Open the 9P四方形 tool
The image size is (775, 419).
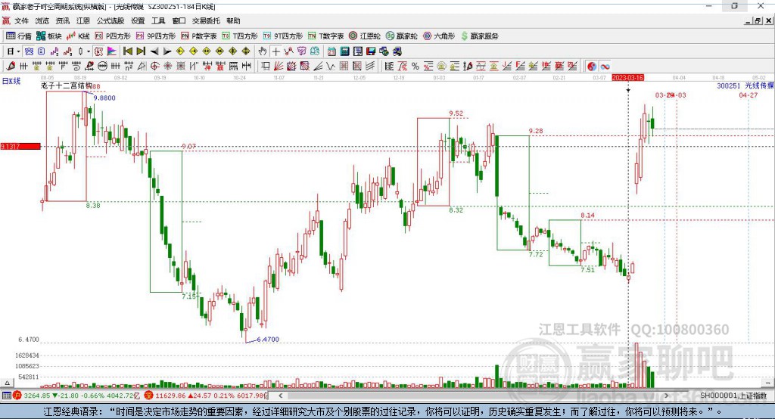tap(156, 36)
